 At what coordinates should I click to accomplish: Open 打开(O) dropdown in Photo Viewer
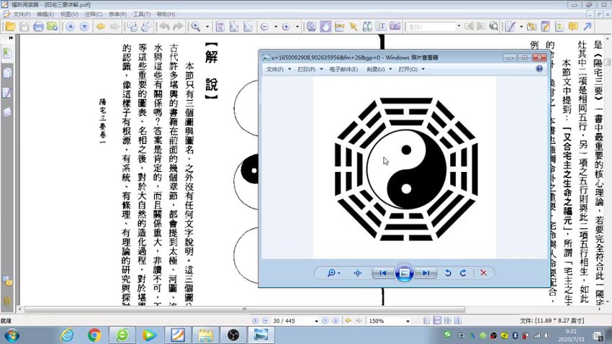[x=411, y=69]
